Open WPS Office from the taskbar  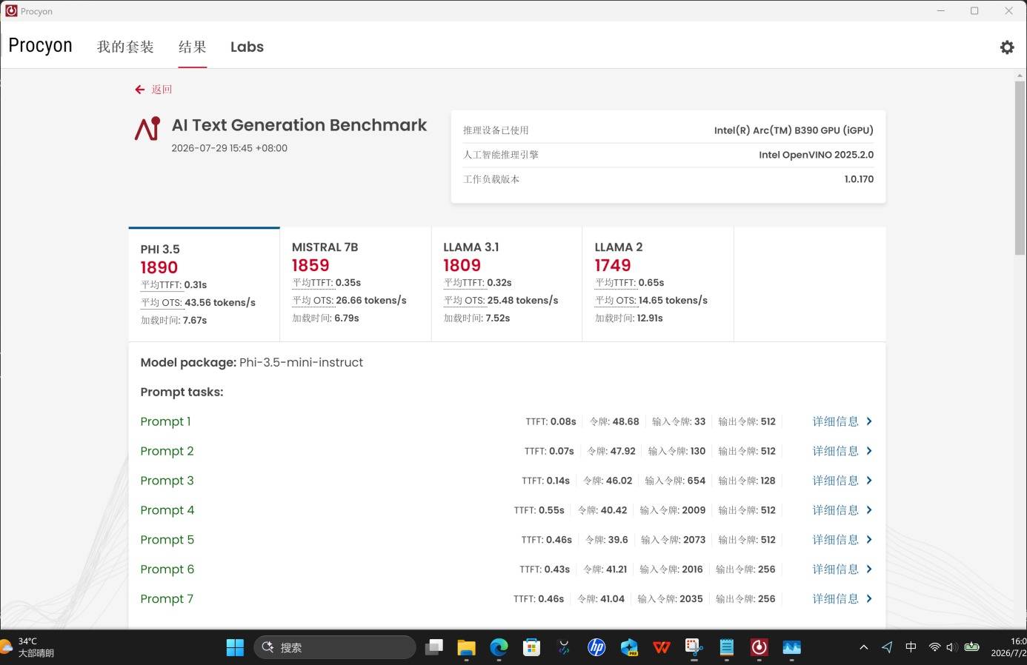coord(662,647)
